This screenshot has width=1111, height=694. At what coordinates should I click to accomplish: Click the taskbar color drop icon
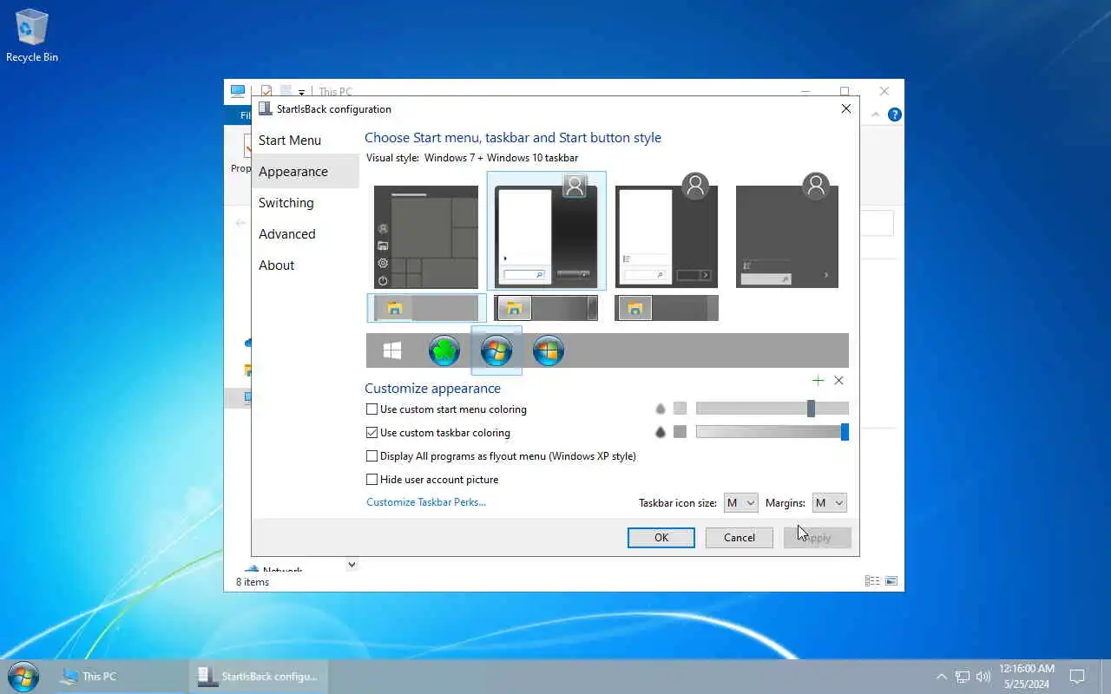coord(660,432)
